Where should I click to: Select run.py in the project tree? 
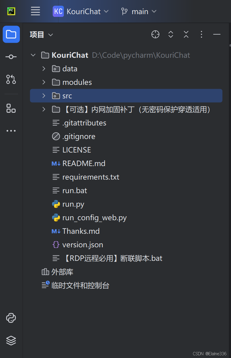(73, 204)
